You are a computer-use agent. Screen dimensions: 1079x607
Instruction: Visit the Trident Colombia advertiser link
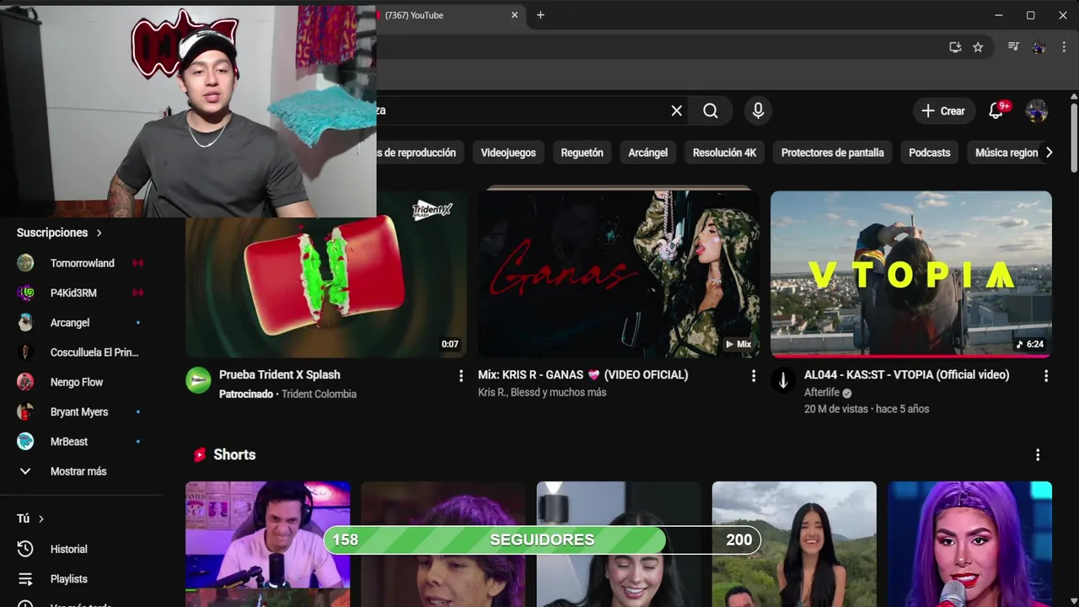319,394
